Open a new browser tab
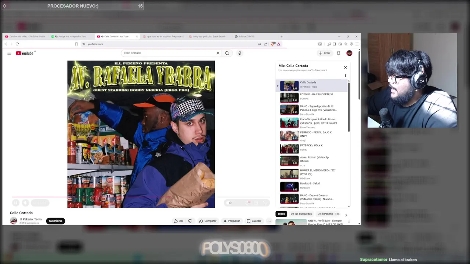Screen dimensions: 470x264 click(282, 37)
